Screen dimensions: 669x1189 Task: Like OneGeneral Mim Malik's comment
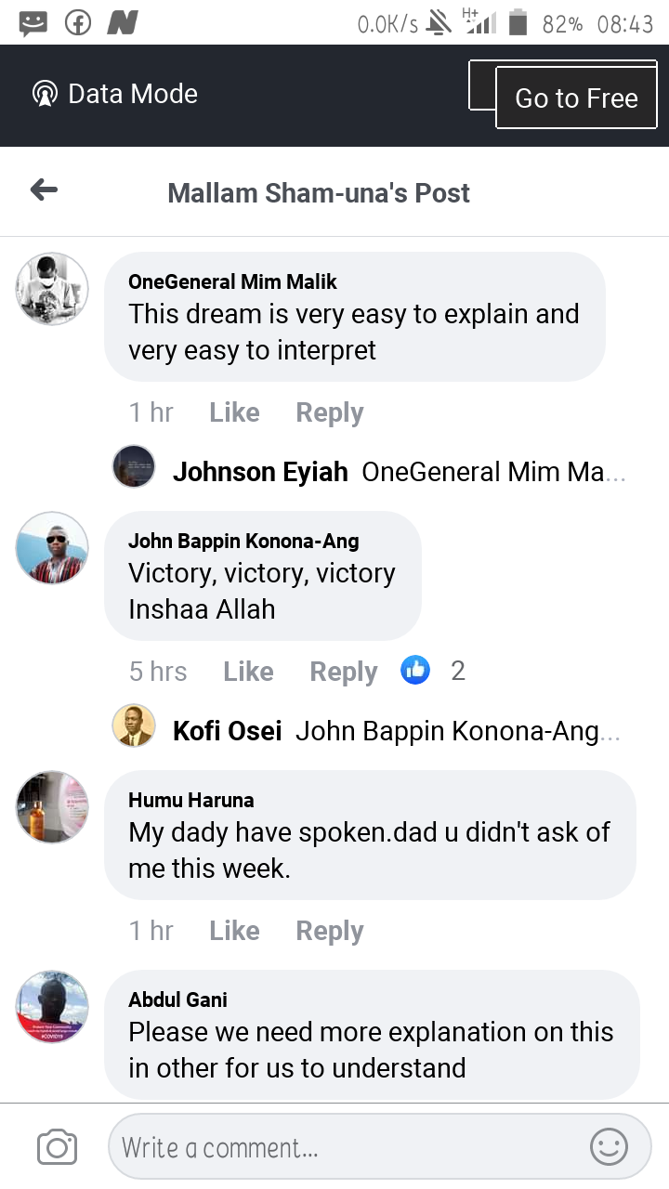(234, 412)
